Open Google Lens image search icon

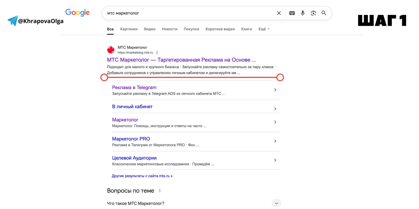pos(313,13)
